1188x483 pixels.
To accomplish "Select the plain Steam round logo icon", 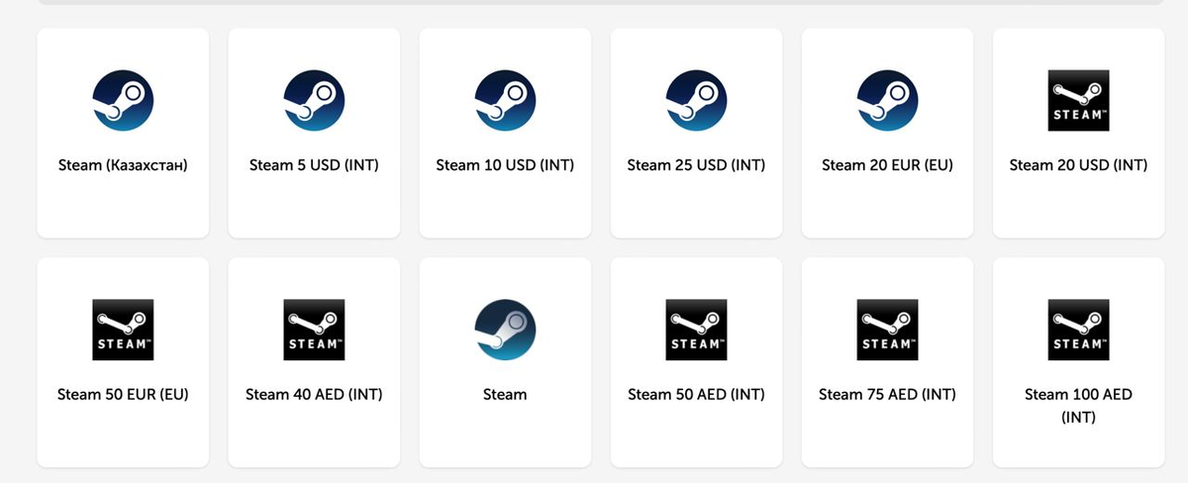I will point(505,330).
